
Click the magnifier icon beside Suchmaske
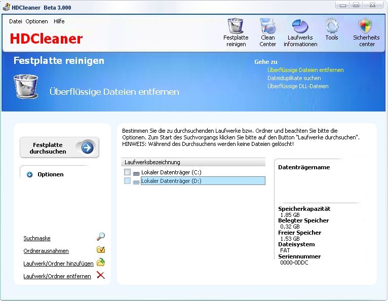[x=101, y=237]
